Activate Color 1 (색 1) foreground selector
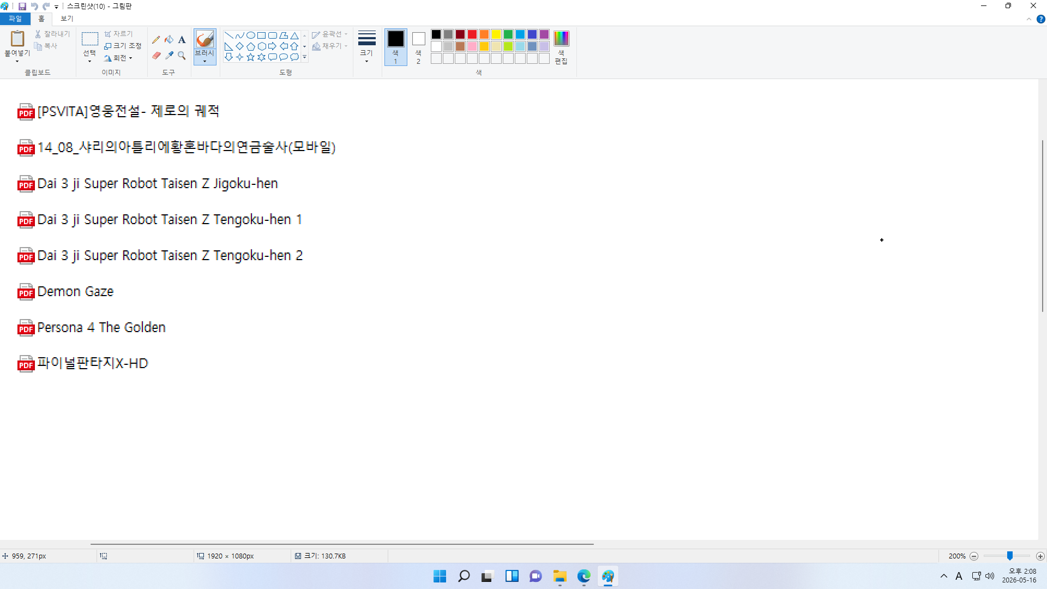1047x589 pixels. tap(396, 47)
